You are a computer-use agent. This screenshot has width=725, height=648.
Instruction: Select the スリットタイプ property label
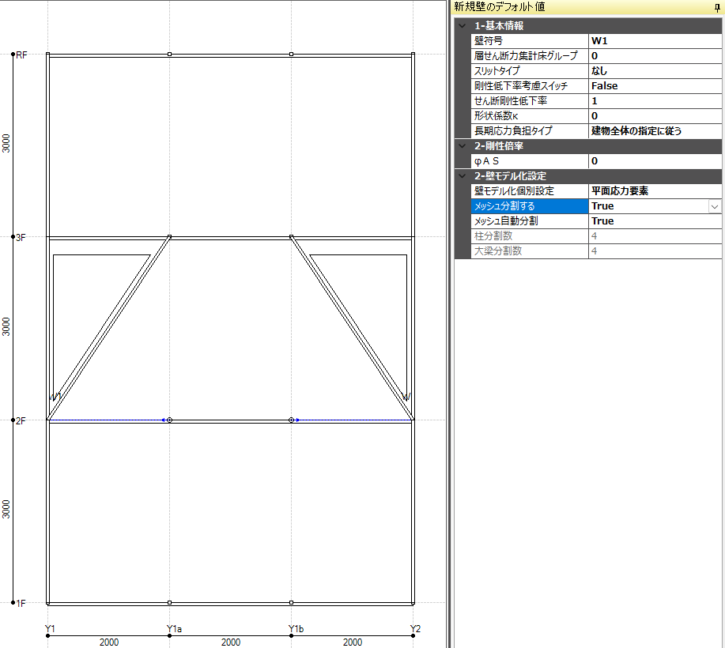(530, 70)
